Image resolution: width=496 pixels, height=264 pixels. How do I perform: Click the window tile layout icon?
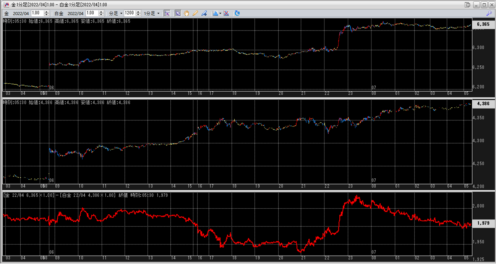pyautogui.click(x=467, y=5)
